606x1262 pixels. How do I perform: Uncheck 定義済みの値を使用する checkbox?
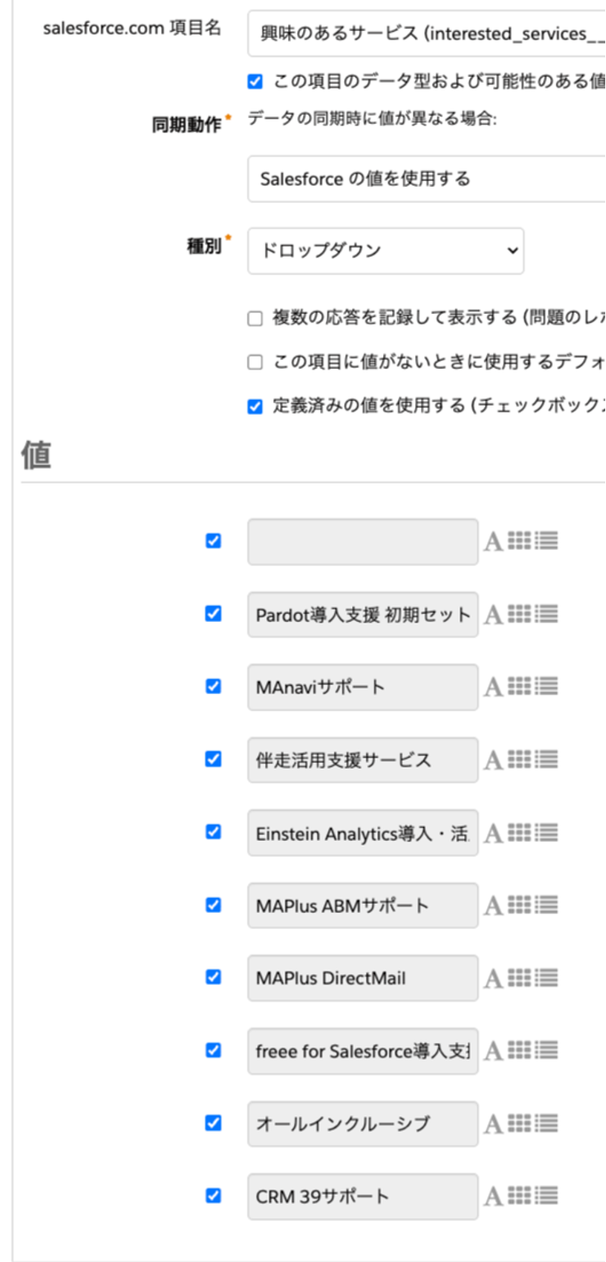(255, 406)
